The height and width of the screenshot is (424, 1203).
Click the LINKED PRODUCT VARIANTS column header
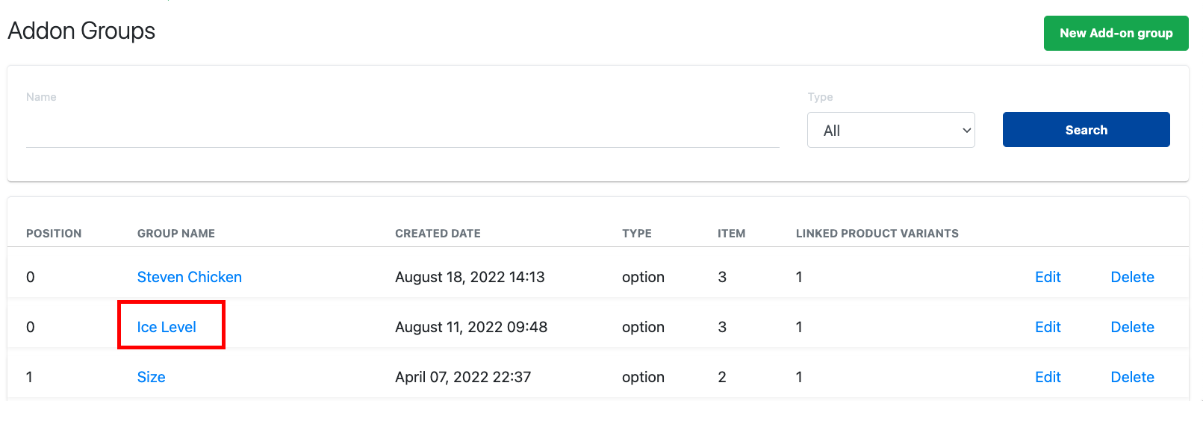[x=877, y=234]
